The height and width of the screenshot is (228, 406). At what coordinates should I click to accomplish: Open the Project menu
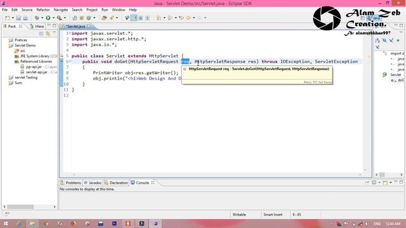pos(92,10)
